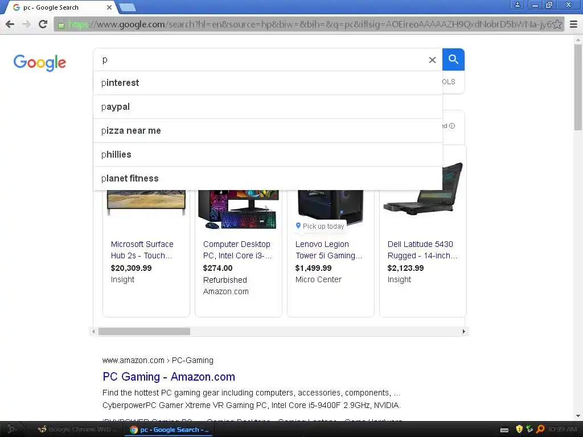
Task: Click the keyboard icon in system tray
Action: (x=504, y=430)
